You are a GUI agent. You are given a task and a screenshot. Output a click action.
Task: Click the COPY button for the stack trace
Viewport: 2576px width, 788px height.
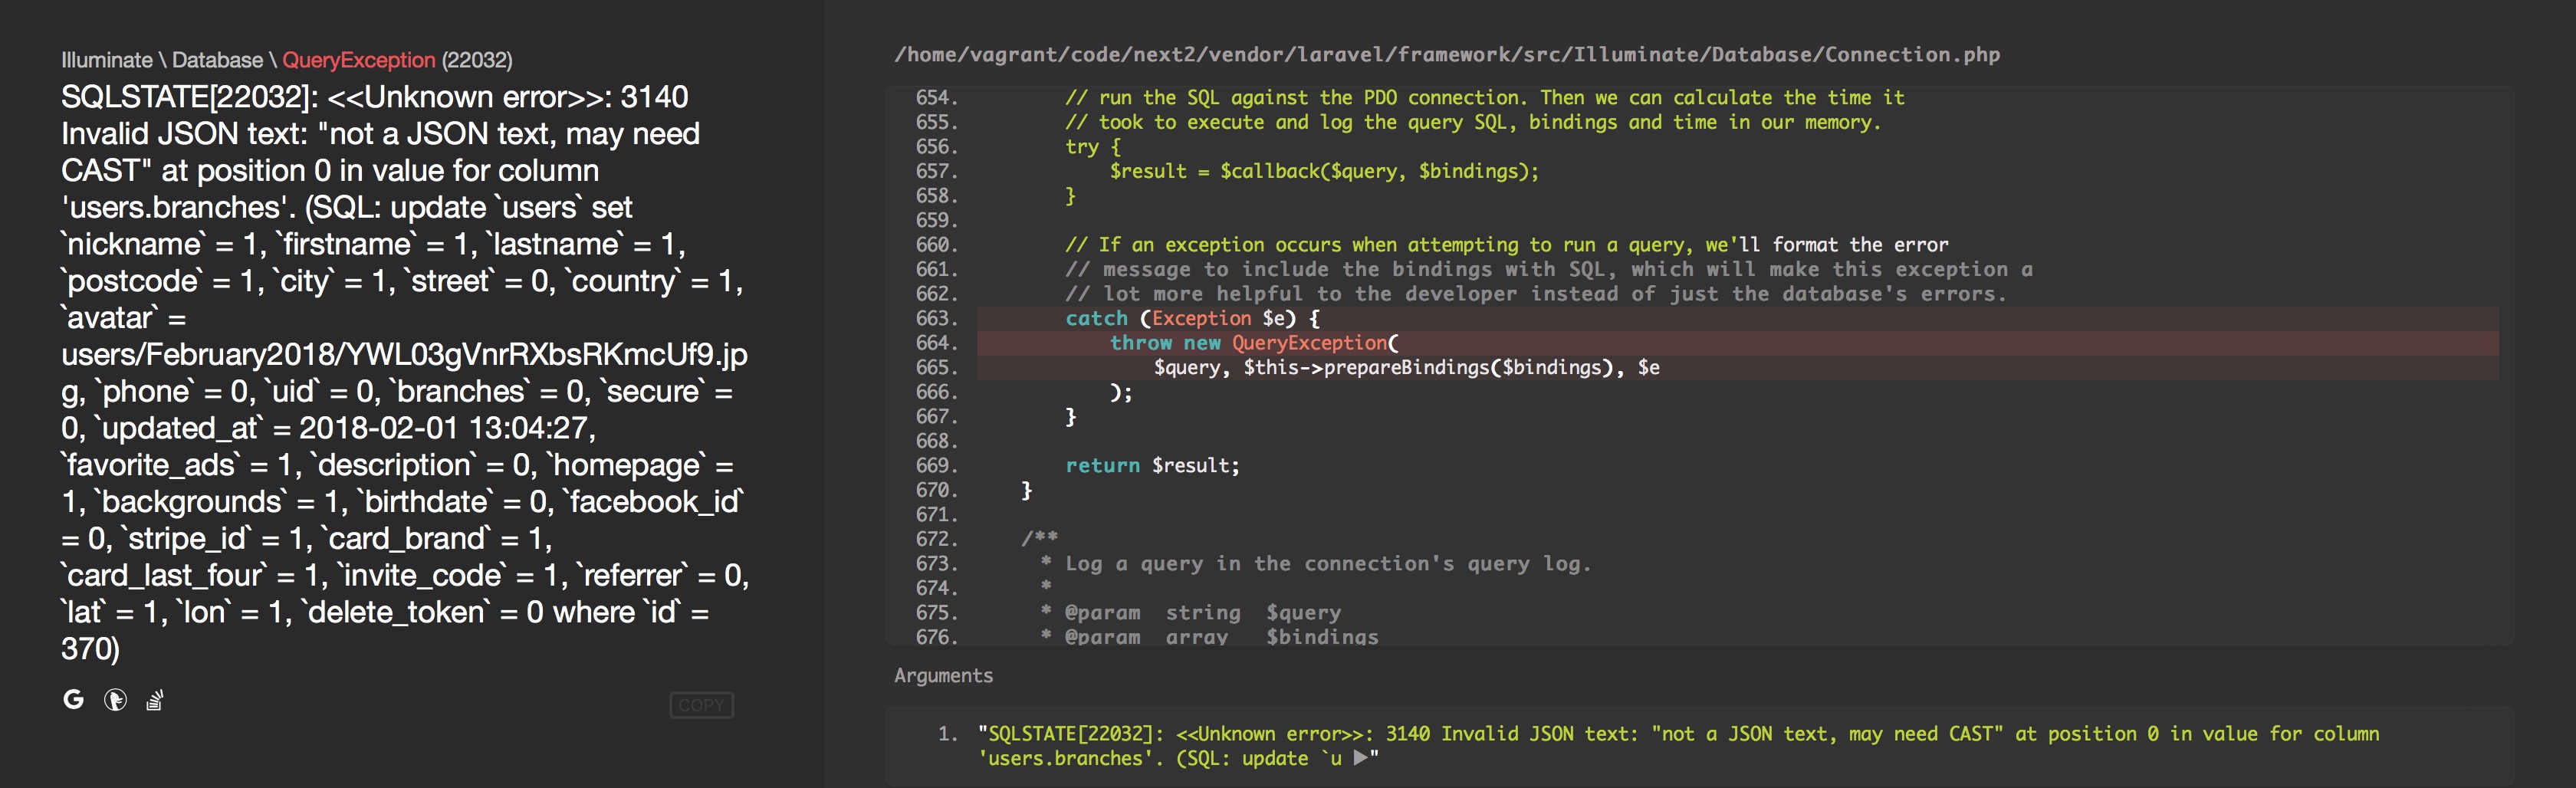702,705
